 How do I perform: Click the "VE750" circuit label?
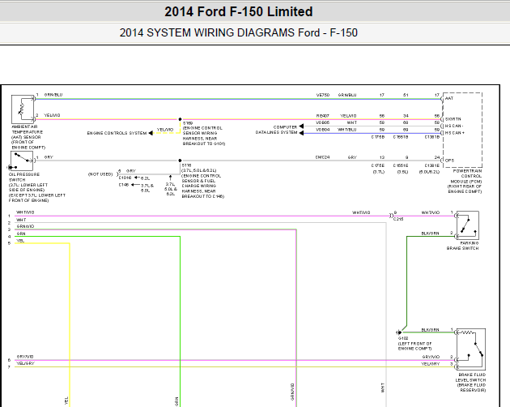coord(323,95)
